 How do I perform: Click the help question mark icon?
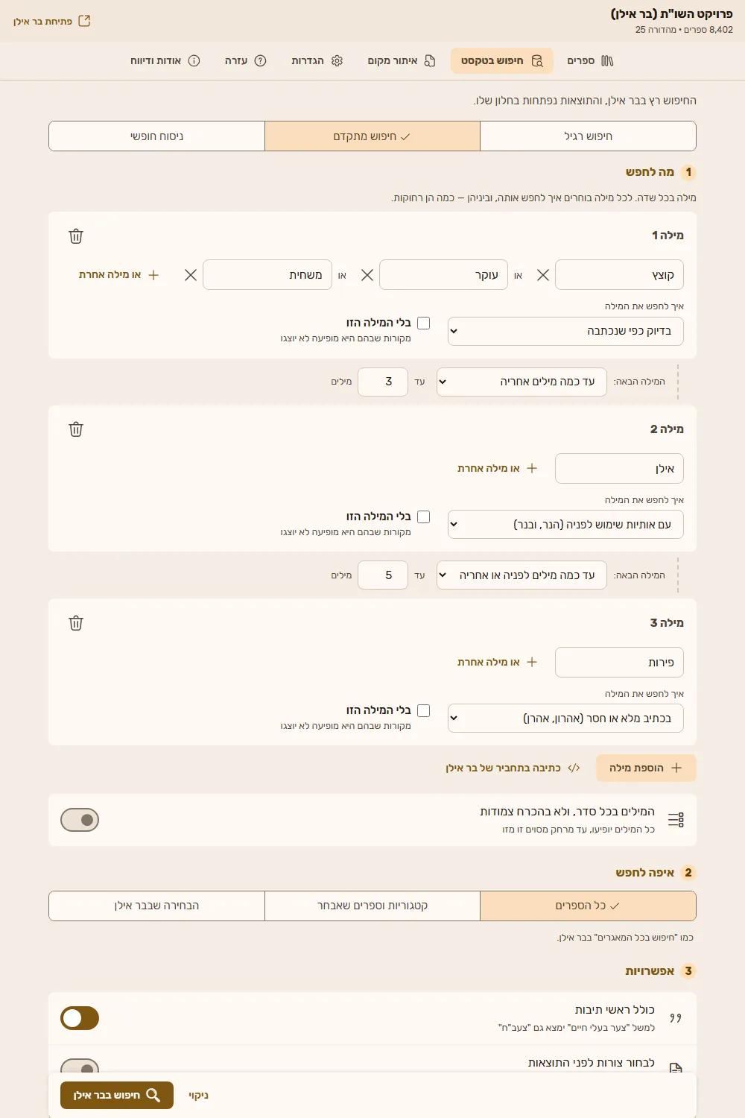coord(260,61)
